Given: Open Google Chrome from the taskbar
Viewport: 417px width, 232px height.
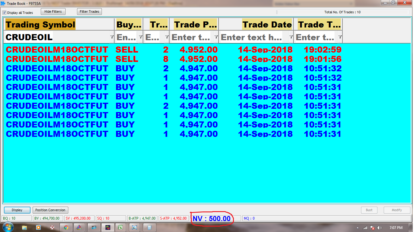Looking at the screenshot, I should tap(66, 227).
